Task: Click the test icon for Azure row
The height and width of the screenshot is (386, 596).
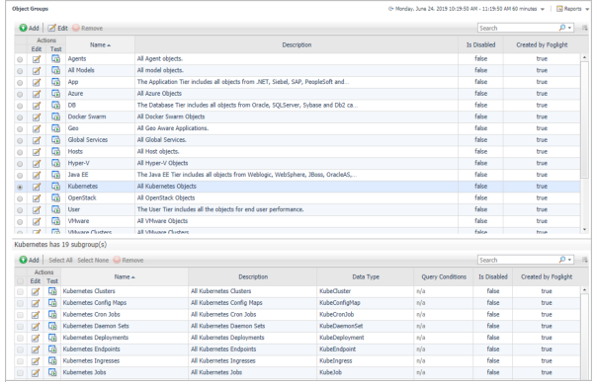Action: click(x=56, y=94)
